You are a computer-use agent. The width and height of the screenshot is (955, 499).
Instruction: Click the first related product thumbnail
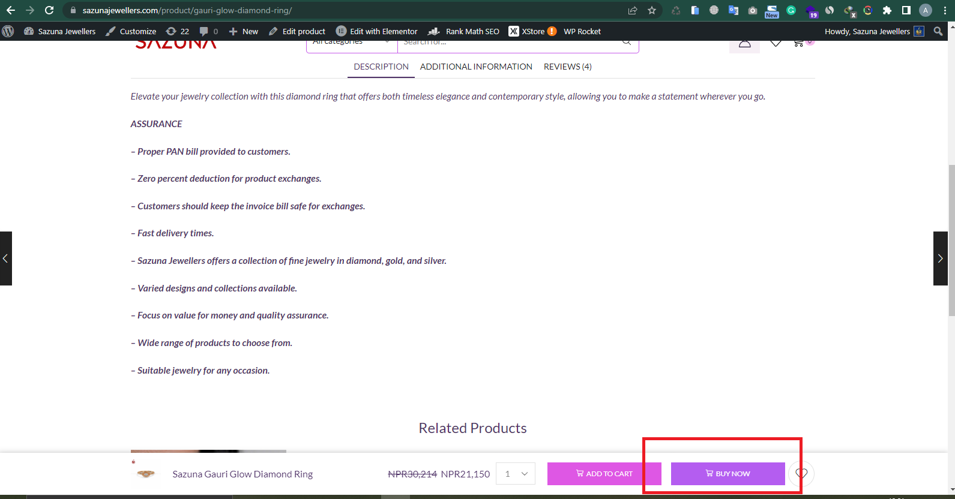coord(208,451)
